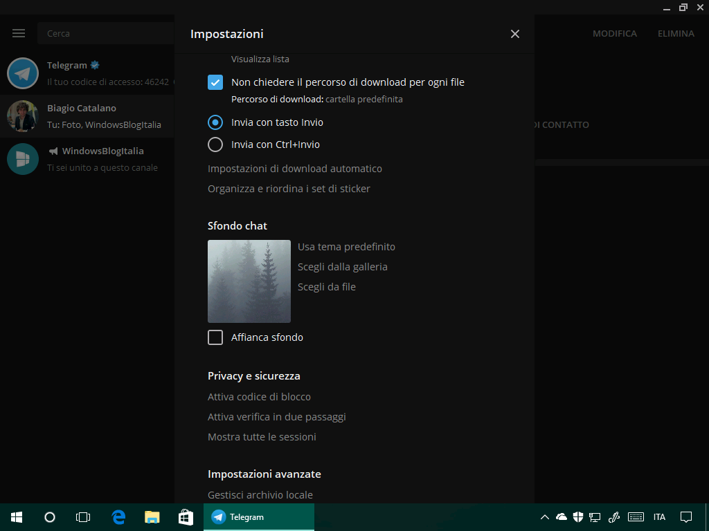The image size is (709, 531).
Task: Click Telegram verified badge icon
Action: 95,66
